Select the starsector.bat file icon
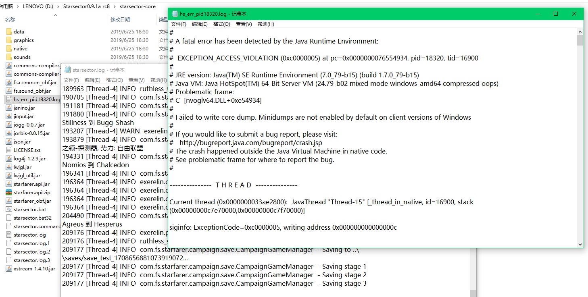 (x=9, y=209)
